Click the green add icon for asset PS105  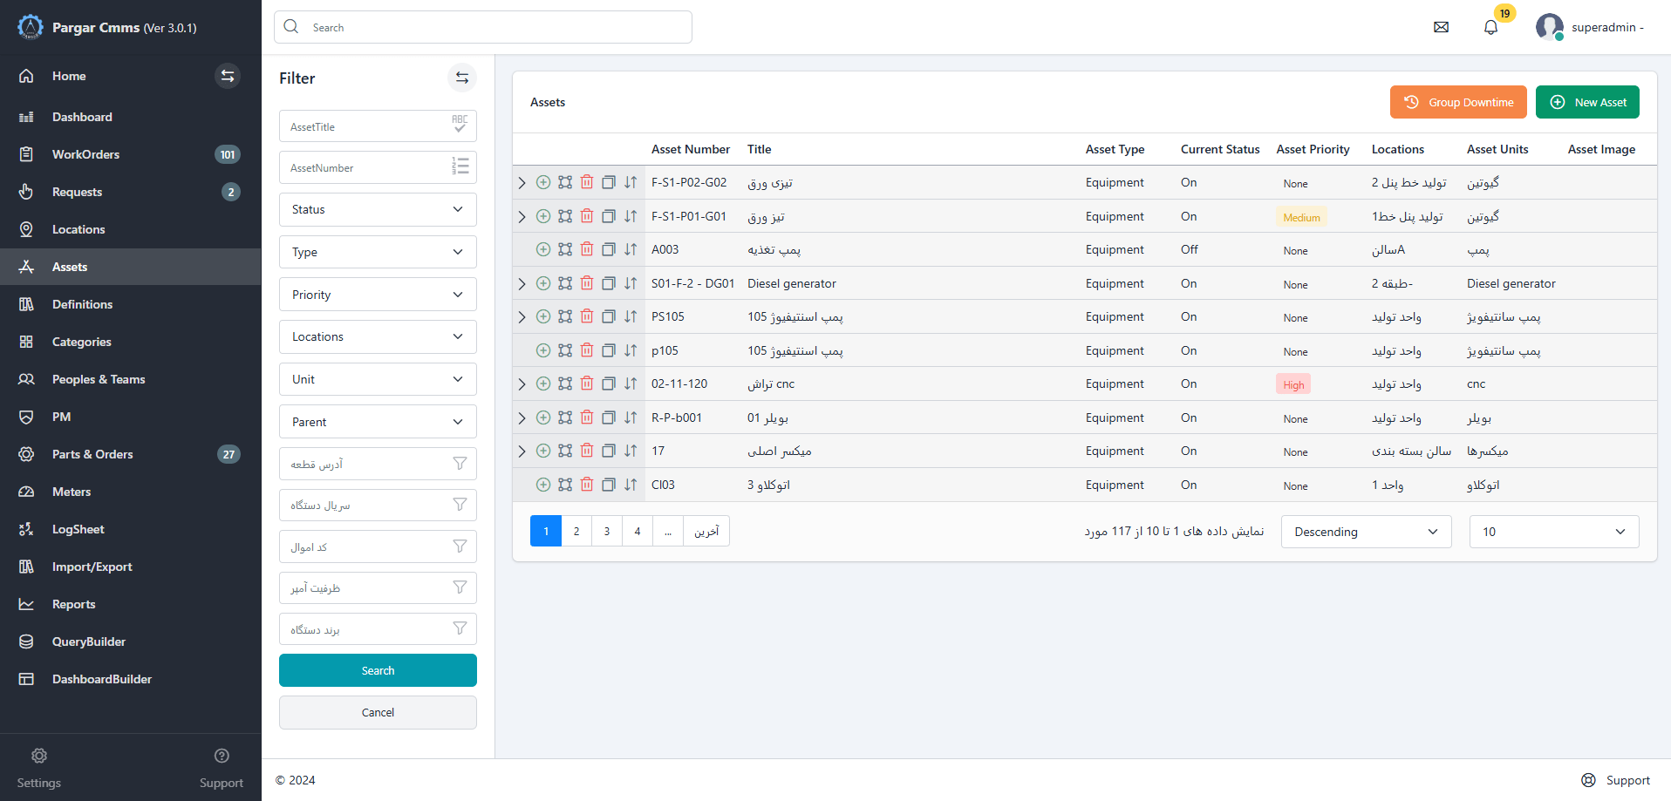542,316
